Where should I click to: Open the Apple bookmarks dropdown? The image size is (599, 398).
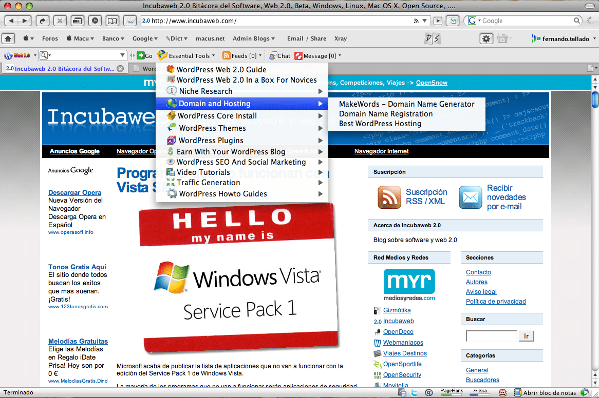[29, 38]
